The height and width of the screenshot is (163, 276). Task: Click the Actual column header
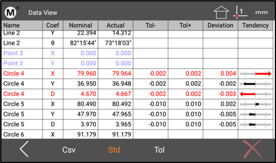pyautogui.click(x=115, y=25)
